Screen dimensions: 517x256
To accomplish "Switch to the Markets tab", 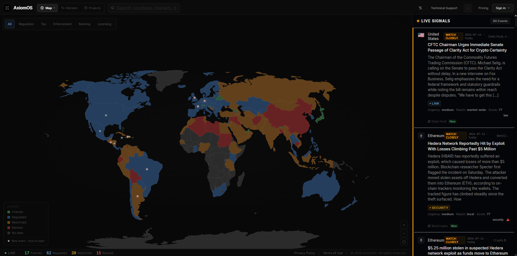I will click(x=69, y=8).
